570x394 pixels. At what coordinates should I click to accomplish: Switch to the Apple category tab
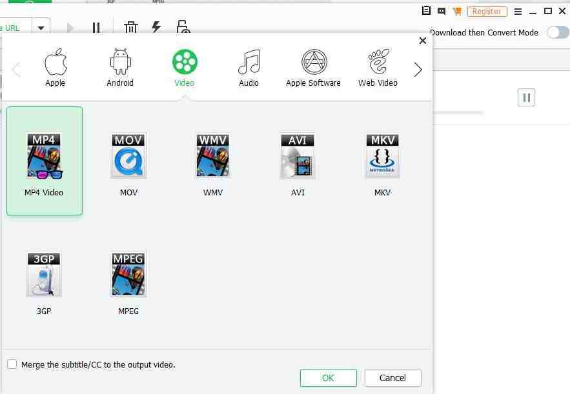(x=56, y=68)
